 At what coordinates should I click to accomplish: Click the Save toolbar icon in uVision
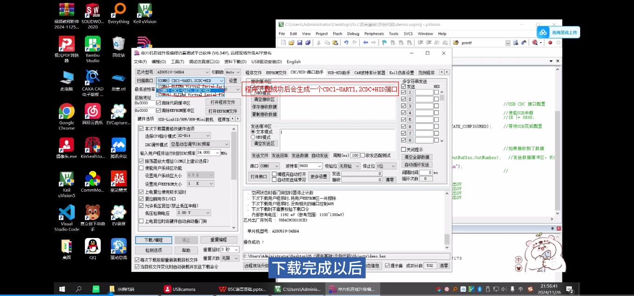pyautogui.click(x=299, y=42)
